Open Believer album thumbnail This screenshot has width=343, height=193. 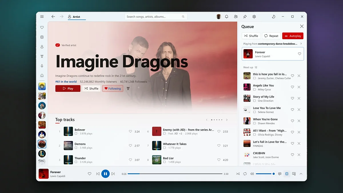68,131
